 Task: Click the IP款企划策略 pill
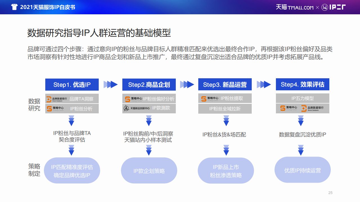[149, 171]
